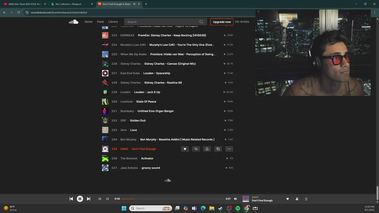This screenshot has height=213, width=379.
Task: Toggle repeat in the player bar
Action: point(107,199)
